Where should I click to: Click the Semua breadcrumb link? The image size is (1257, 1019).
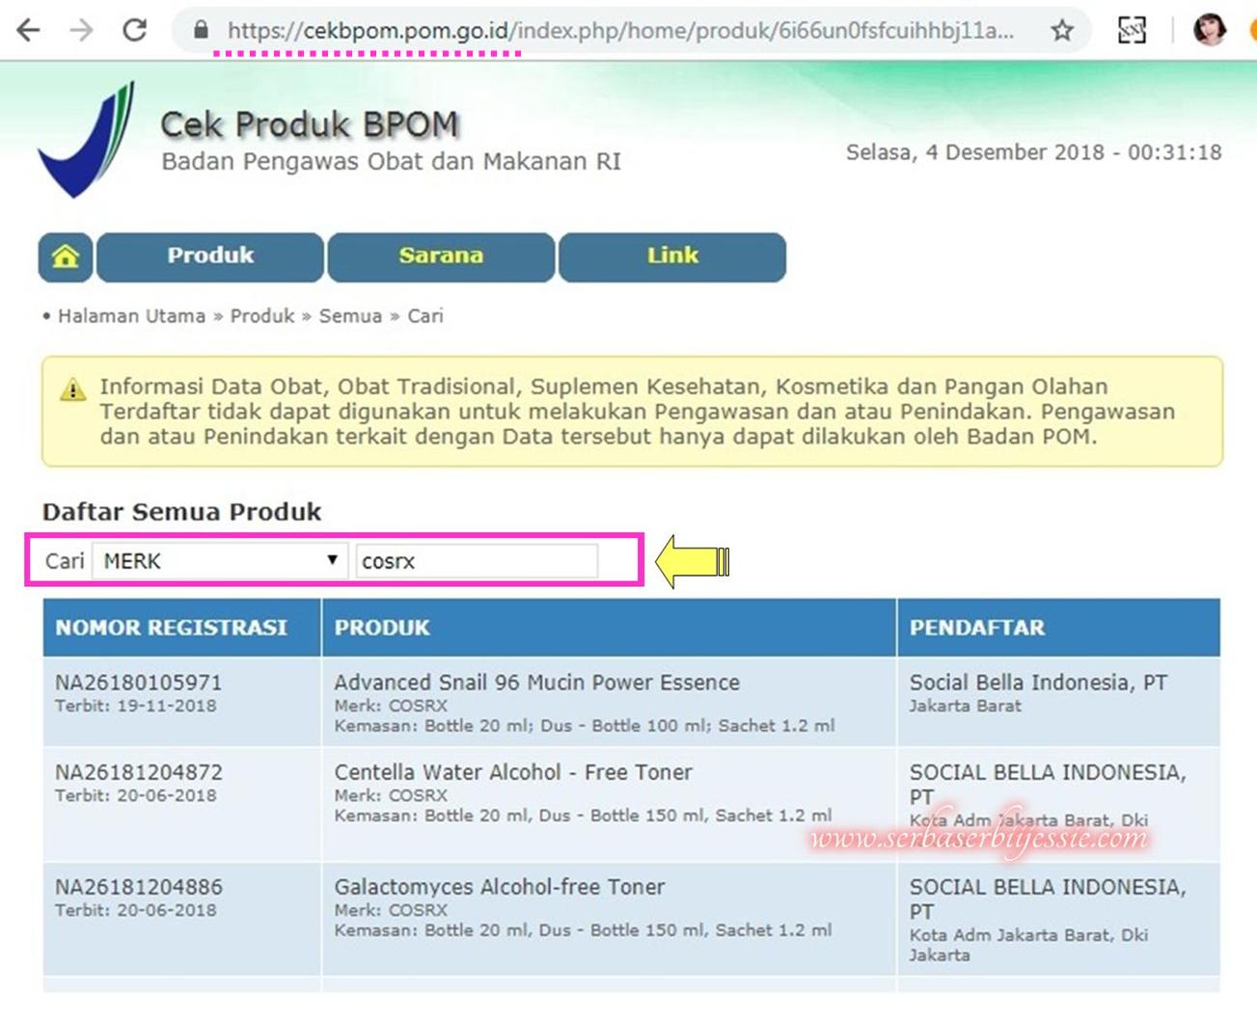pos(350,316)
